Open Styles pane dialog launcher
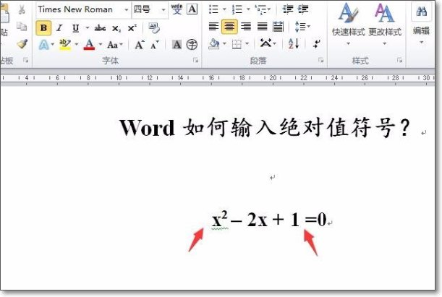This screenshot has height=297, width=442. tap(399, 60)
